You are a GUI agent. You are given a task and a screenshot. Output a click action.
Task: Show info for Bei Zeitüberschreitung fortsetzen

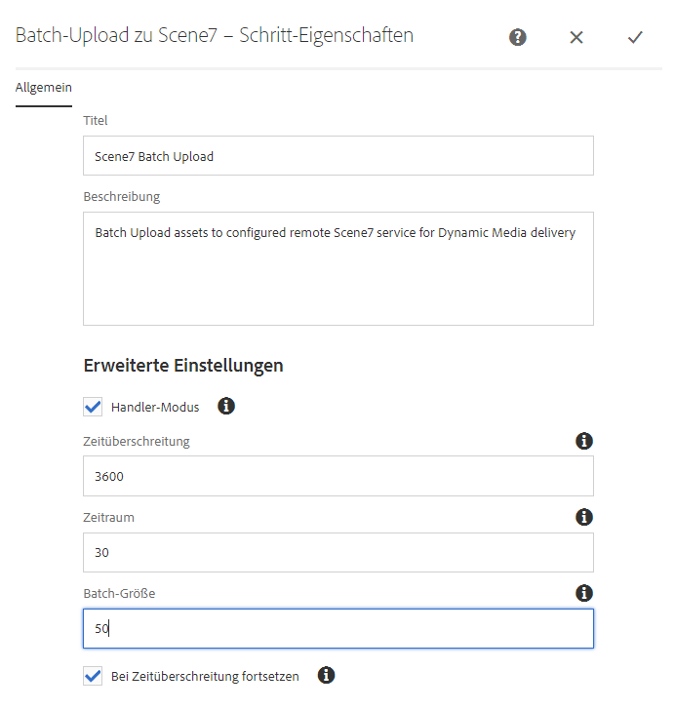[x=326, y=675]
